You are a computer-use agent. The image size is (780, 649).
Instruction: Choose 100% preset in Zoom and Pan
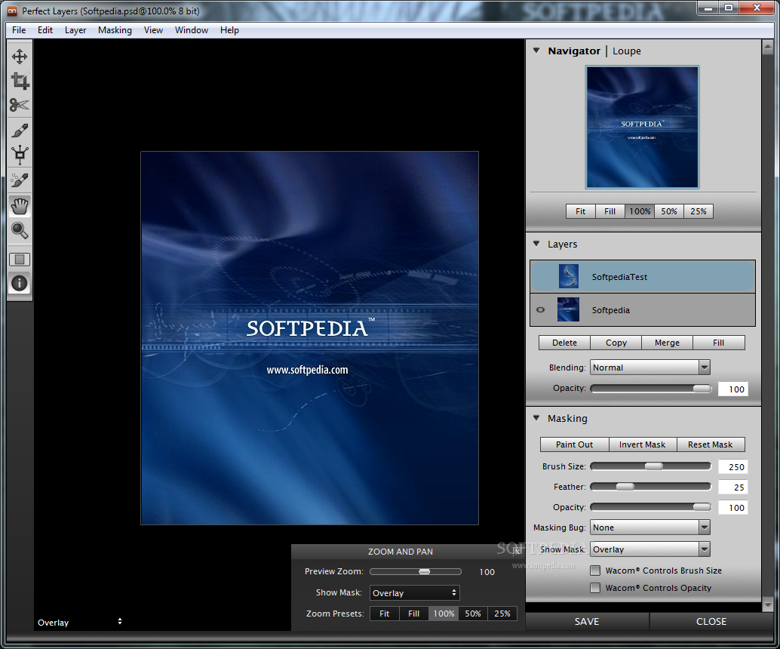pyautogui.click(x=444, y=614)
